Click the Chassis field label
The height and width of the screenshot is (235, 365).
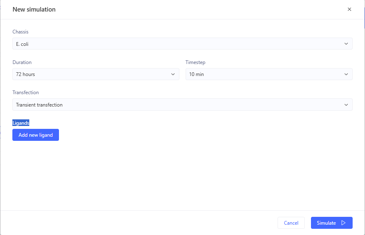click(21, 32)
